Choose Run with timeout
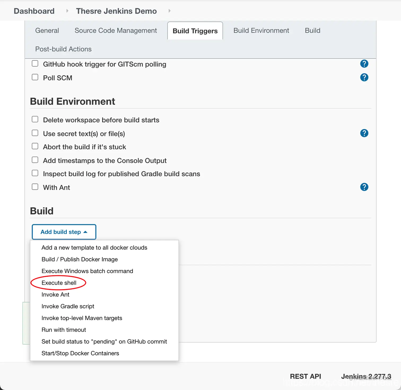 tap(104, 330)
